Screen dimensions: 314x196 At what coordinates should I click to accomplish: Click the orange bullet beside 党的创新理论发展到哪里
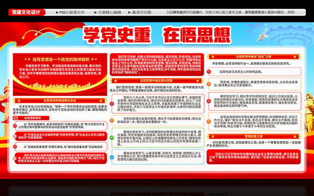tap(112, 120)
